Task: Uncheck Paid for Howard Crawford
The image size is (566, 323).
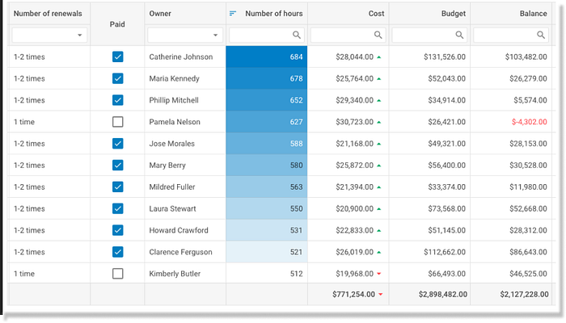Action: coord(118,230)
